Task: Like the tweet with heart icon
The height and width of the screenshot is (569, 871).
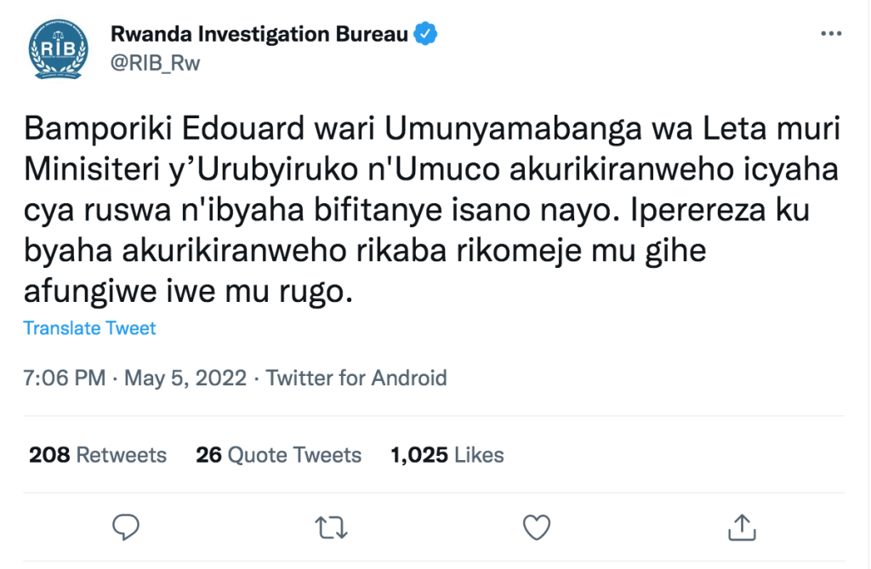Action: 537,527
